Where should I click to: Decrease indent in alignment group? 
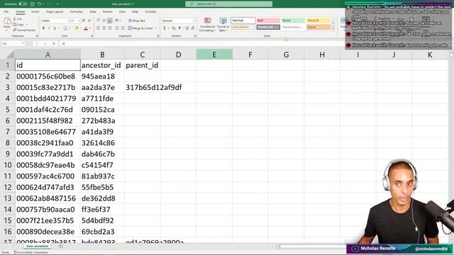pyautogui.click(x=117, y=28)
